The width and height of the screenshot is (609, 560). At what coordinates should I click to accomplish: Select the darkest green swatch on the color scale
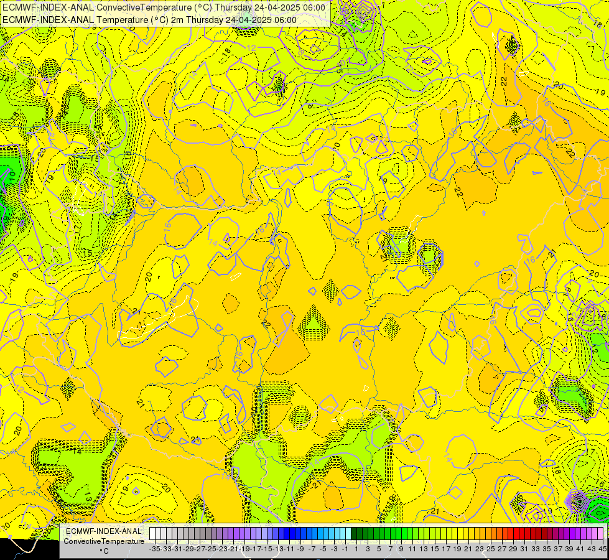click(354, 534)
